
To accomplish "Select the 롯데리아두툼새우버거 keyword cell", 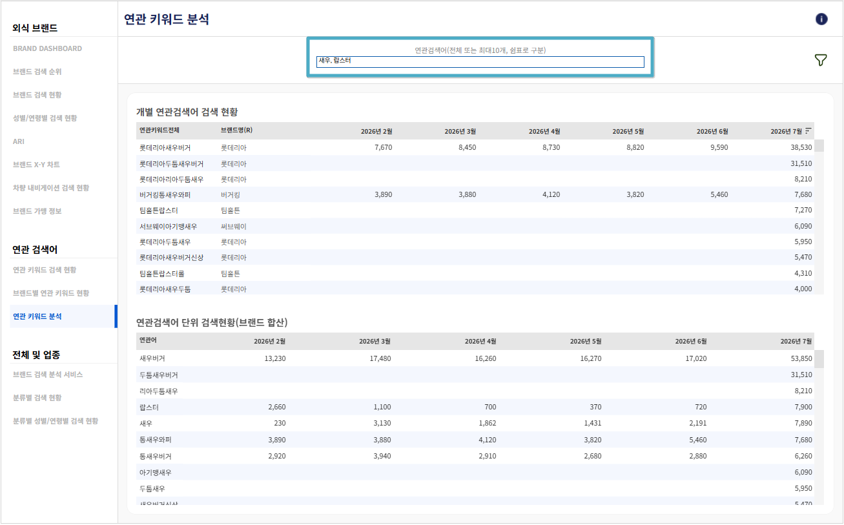I will 171,163.
